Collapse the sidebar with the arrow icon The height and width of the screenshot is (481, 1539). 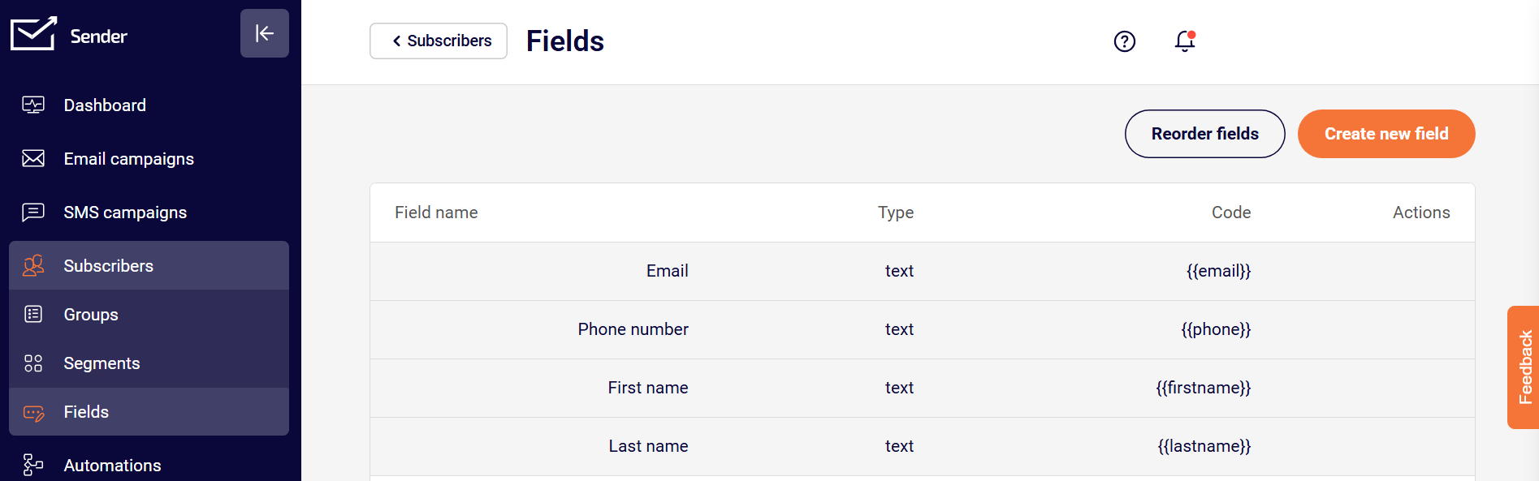pos(264,33)
